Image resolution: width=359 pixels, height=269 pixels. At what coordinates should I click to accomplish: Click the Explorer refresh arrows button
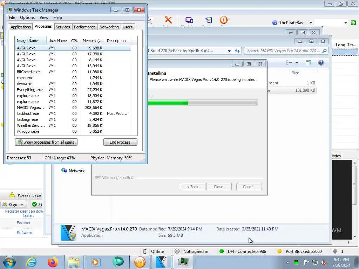(237, 51)
